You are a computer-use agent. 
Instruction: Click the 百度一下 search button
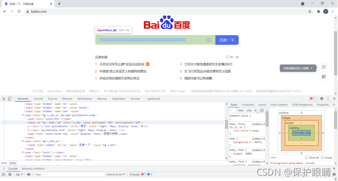coord(227,40)
